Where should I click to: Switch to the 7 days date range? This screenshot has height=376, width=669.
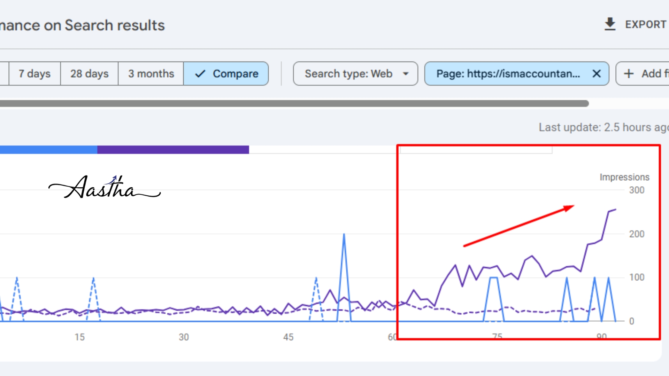pos(34,73)
